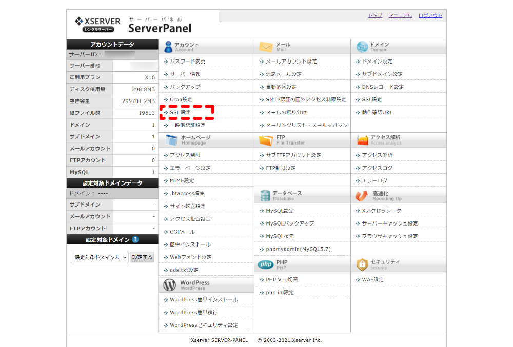Open Cron設定
The width and height of the screenshot is (513, 347).
point(181,99)
